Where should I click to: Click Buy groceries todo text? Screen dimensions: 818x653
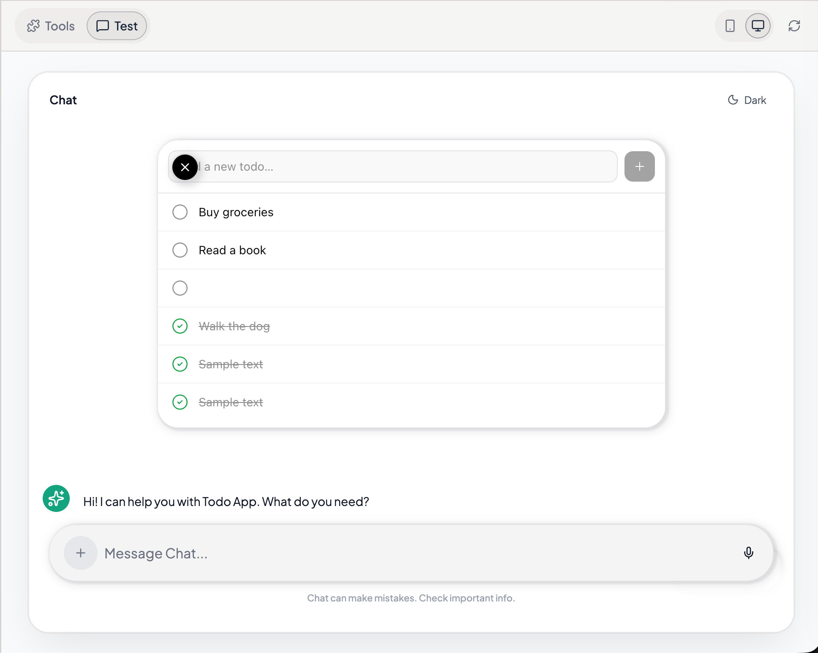click(236, 212)
